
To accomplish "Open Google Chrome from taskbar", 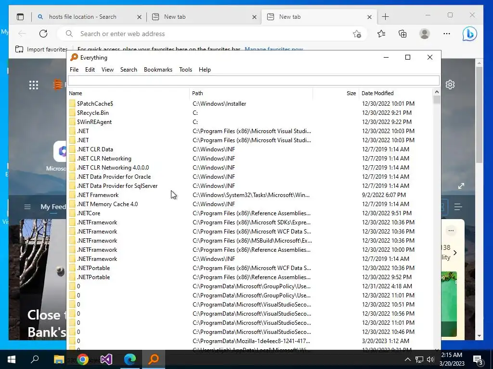I will [x=82, y=359].
